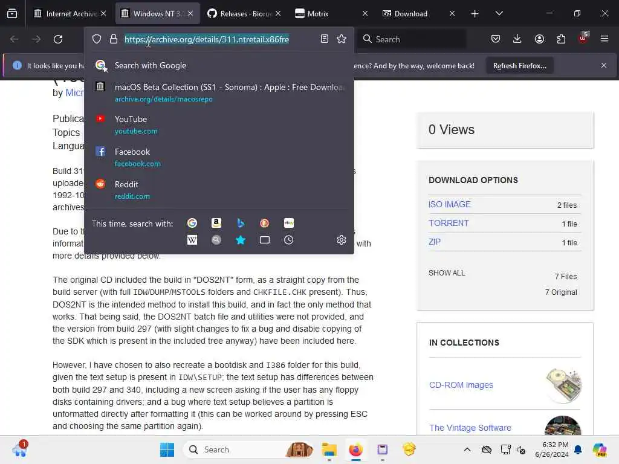Click the gray magnifier search engine icon
The height and width of the screenshot is (464, 619).
click(x=216, y=240)
